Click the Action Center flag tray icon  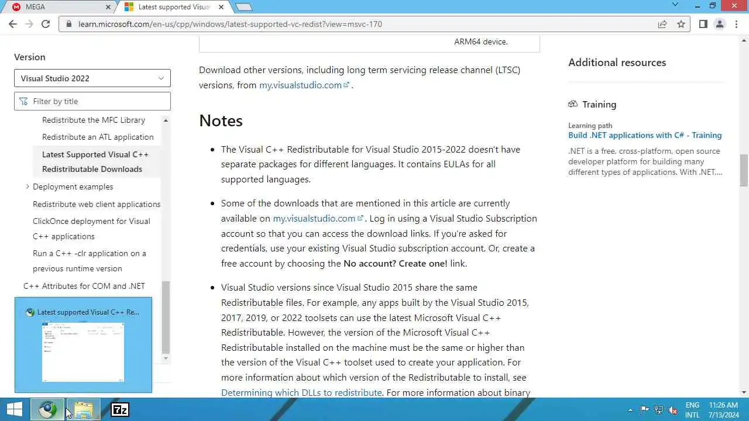coord(645,410)
